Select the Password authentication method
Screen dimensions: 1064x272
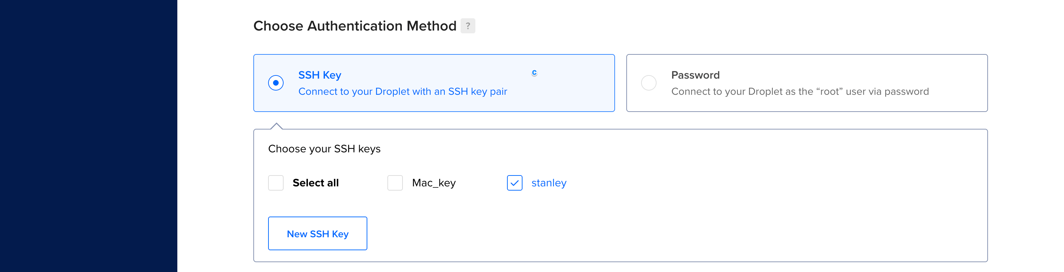(x=807, y=82)
